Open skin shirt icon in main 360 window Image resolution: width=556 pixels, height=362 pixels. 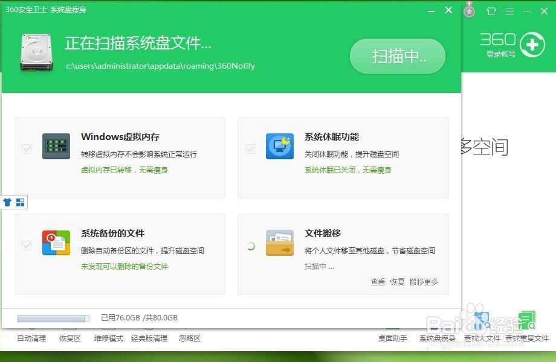click(x=491, y=11)
